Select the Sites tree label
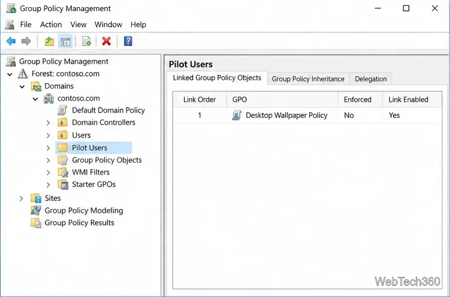Image resolution: width=450 pixels, height=297 pixels. (52, 198)
